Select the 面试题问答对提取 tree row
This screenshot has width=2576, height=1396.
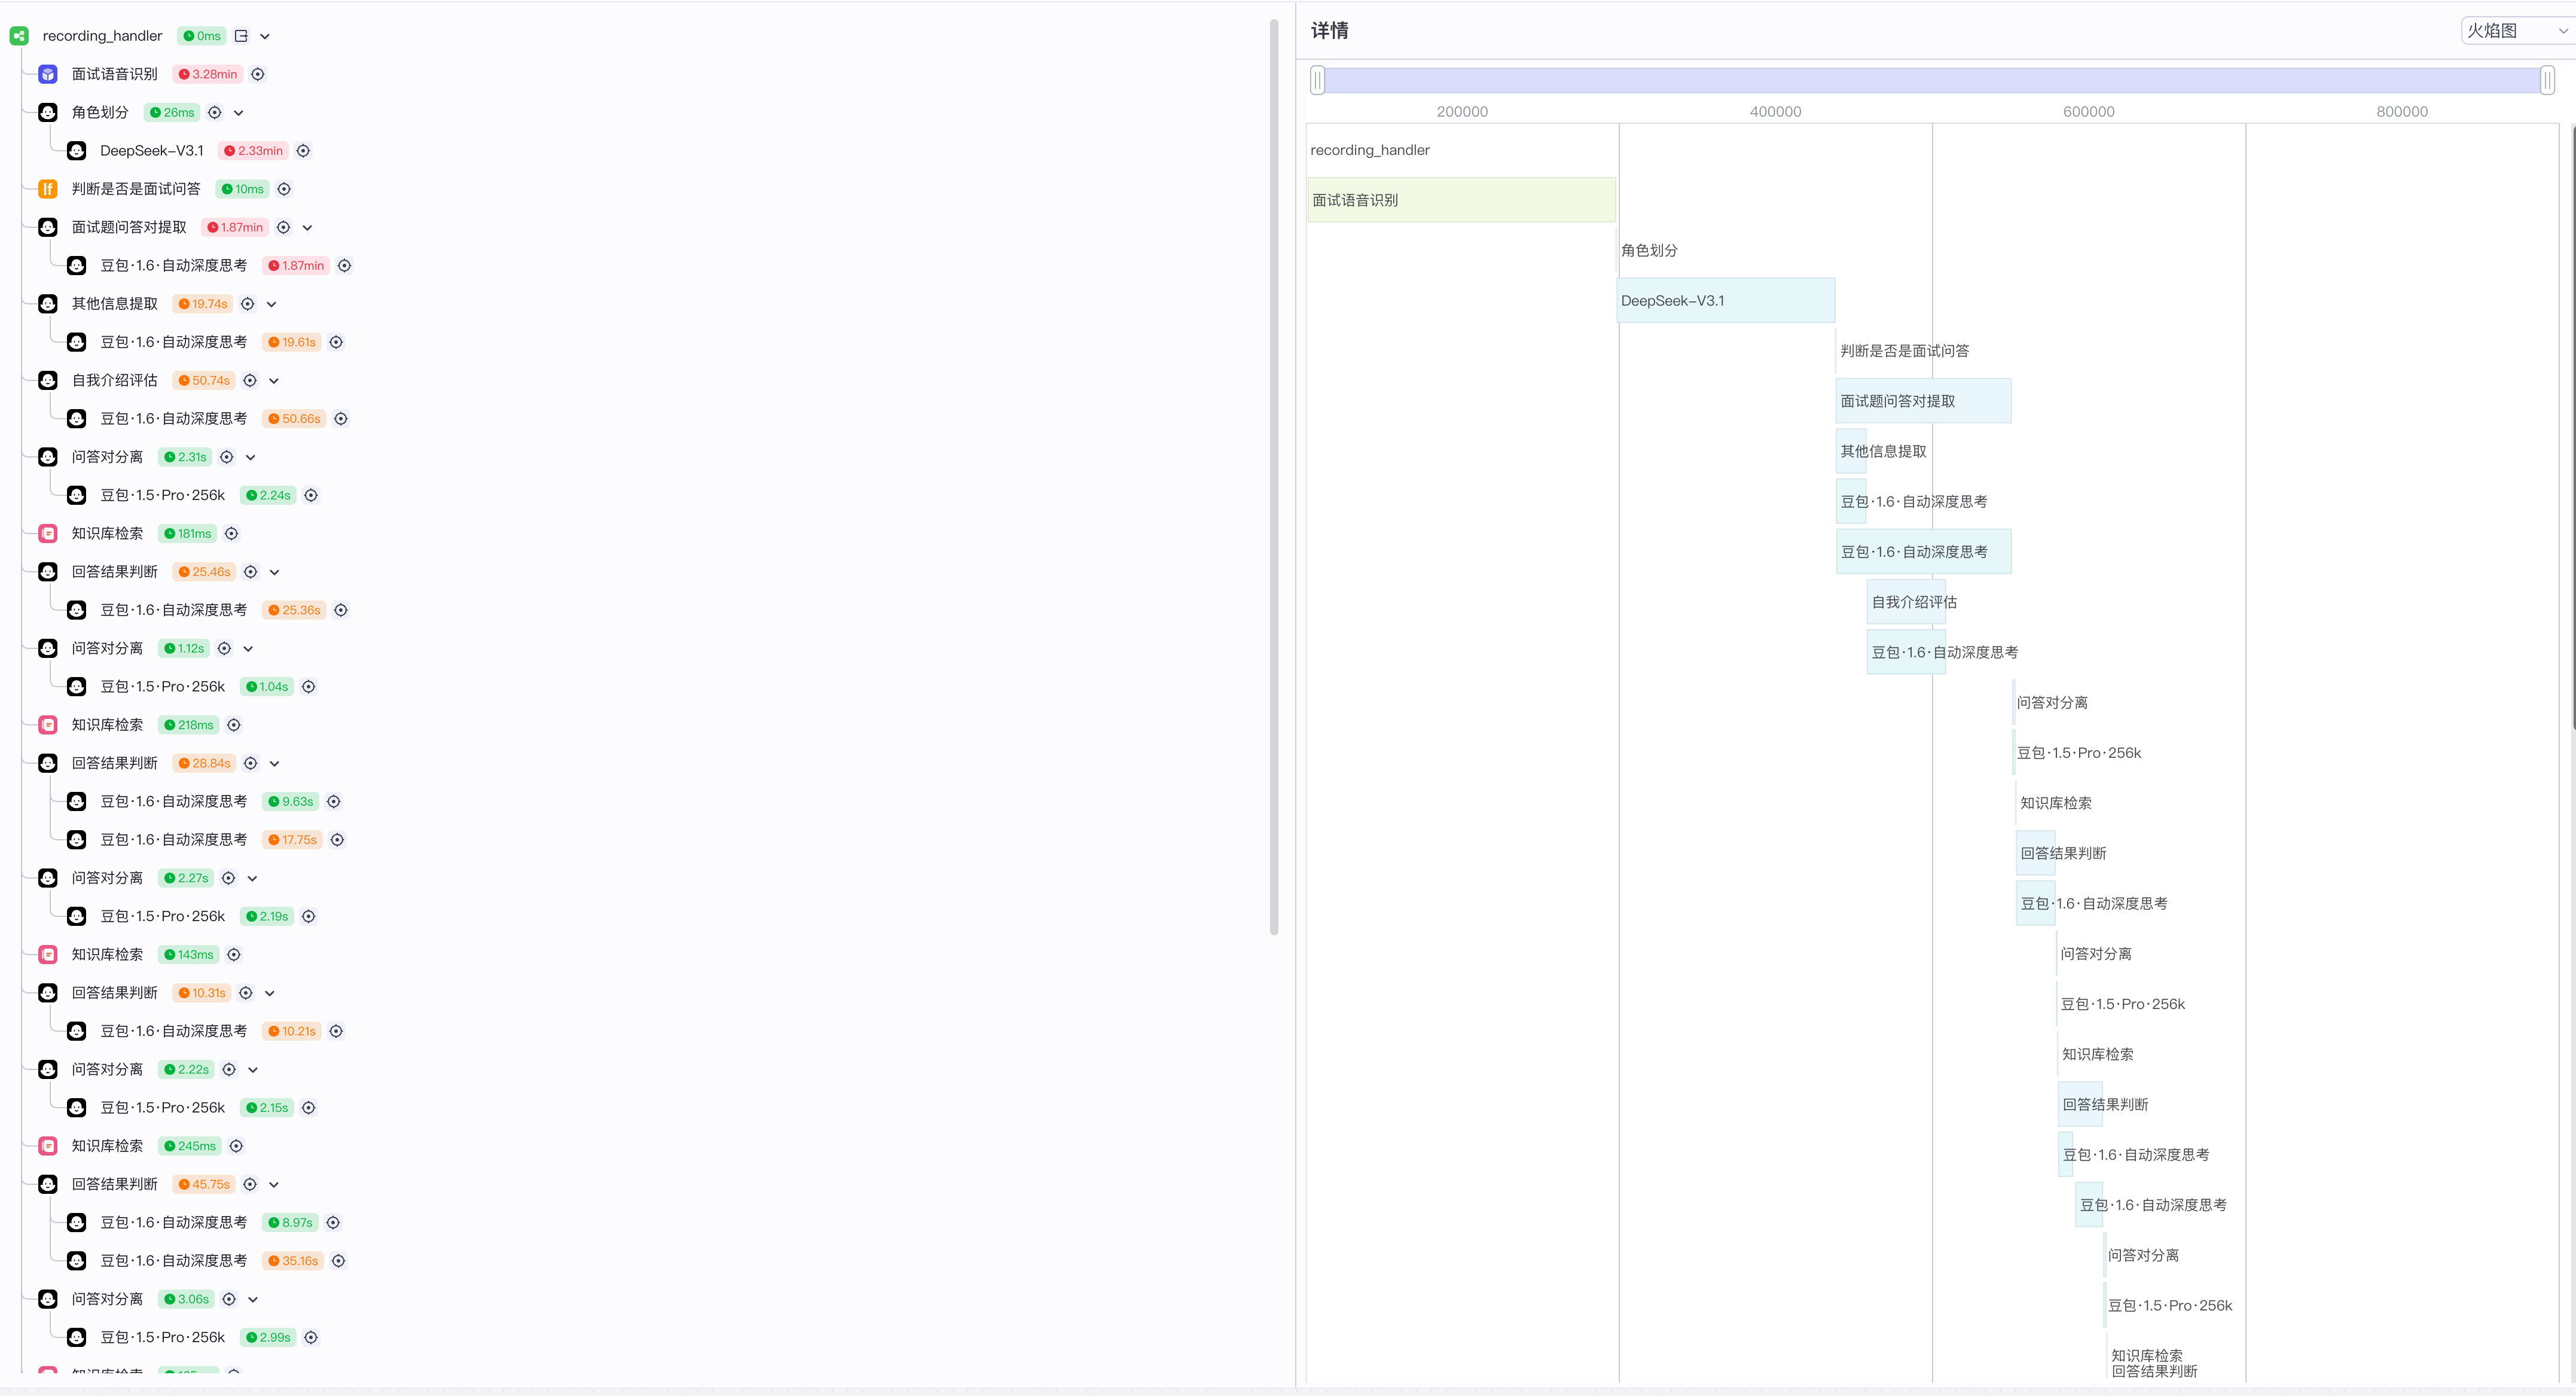(129, 228)
